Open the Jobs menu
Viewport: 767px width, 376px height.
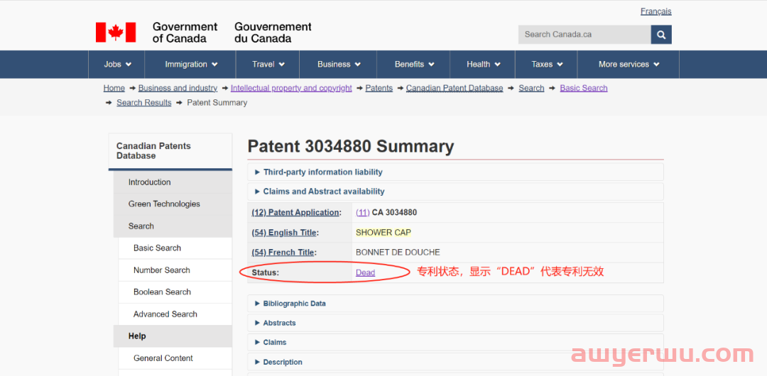pos(117,64)
